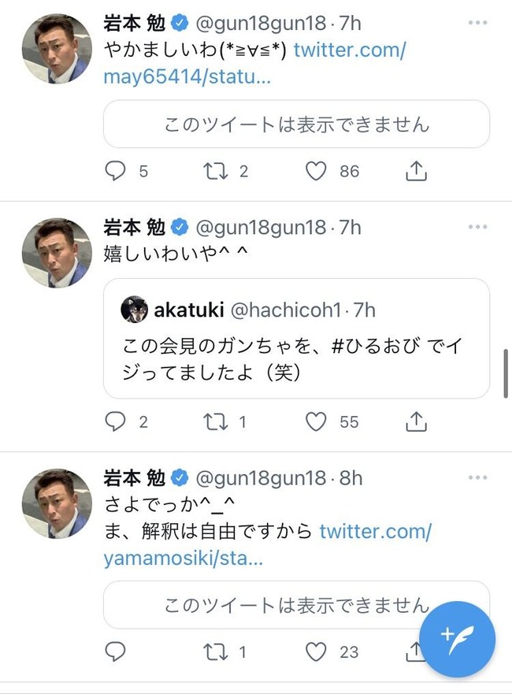Share the やかましいわ tweet

pos(416,171)
